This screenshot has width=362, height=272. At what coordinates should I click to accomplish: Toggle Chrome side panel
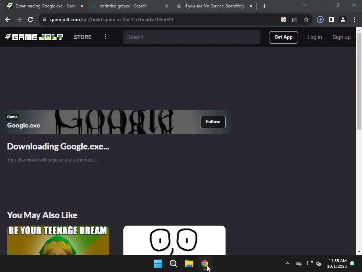(332, 20)
